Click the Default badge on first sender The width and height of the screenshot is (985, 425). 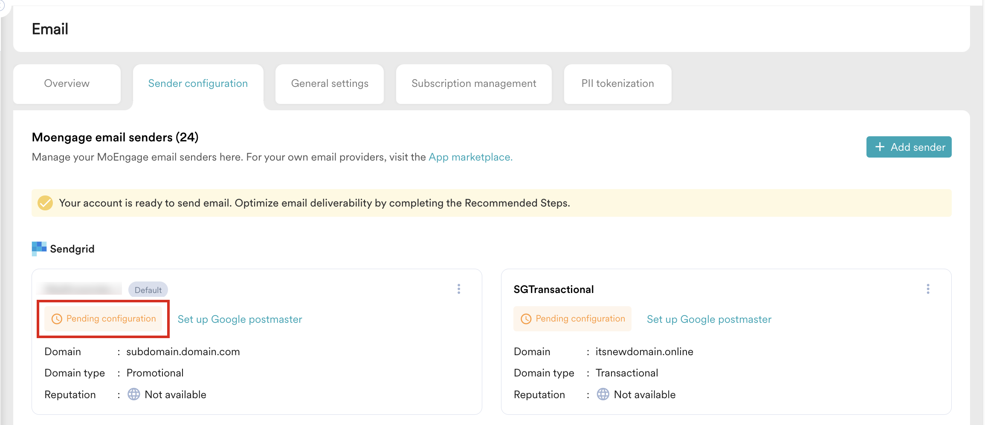148,290
